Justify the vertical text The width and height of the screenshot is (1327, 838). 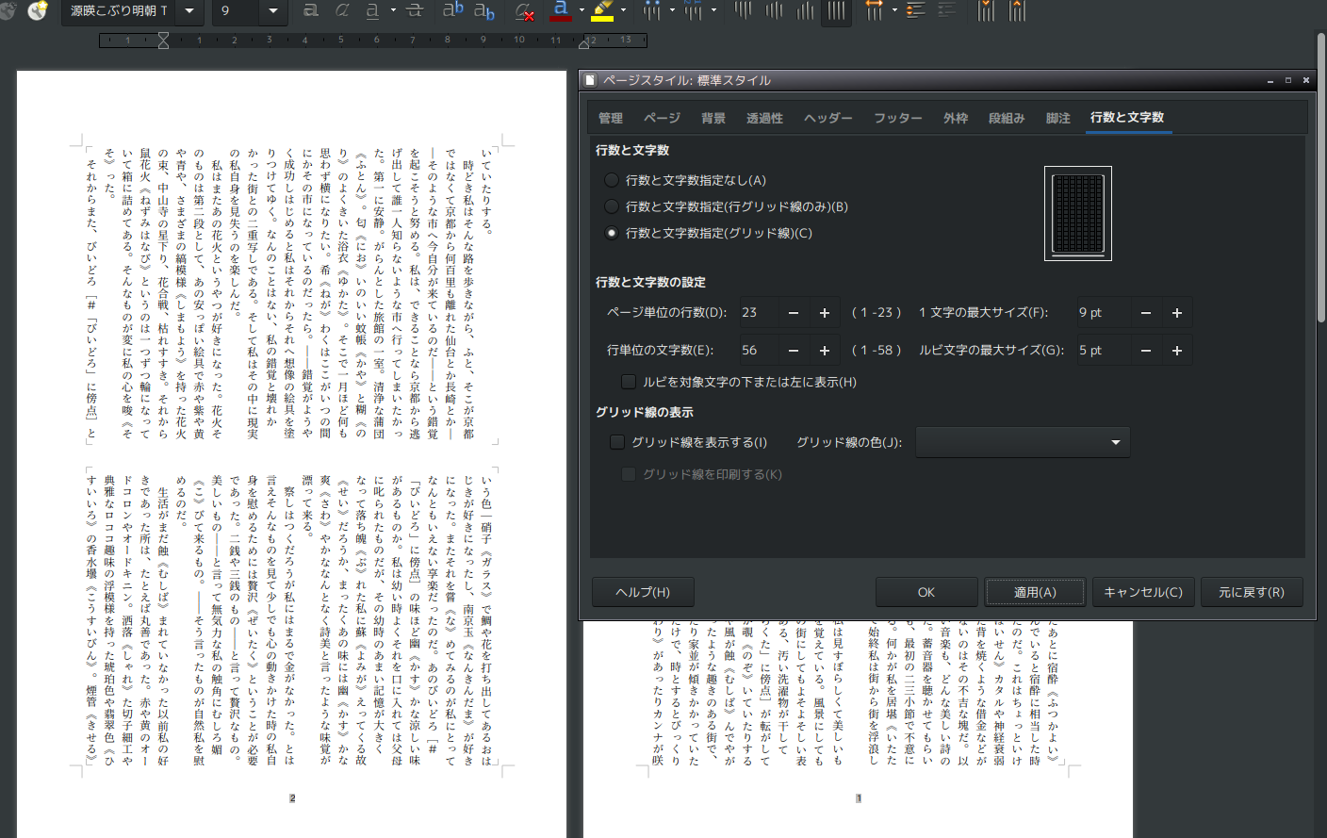836,10
